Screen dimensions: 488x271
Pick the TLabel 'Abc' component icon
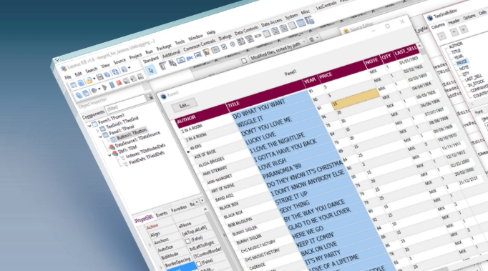tap(189, 58)
